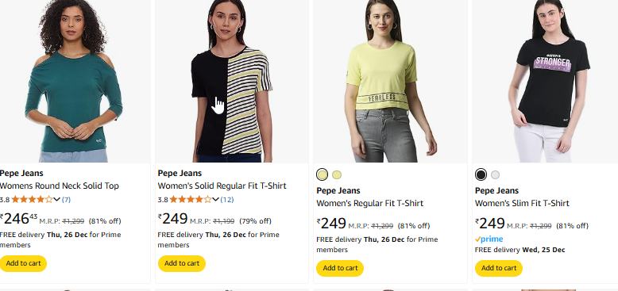Expand rating chevron for Solid Regular Fit T-Shirt
This screenshot has width=618, height=291.
click(x=215, y=199)
